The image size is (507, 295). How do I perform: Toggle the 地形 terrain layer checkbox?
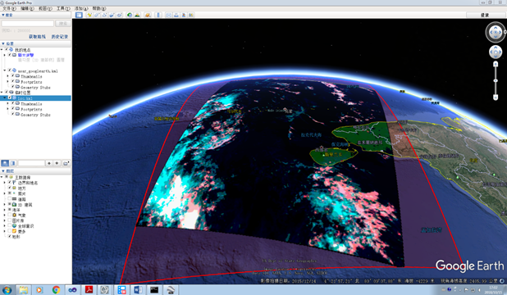(x=10, y=237)
